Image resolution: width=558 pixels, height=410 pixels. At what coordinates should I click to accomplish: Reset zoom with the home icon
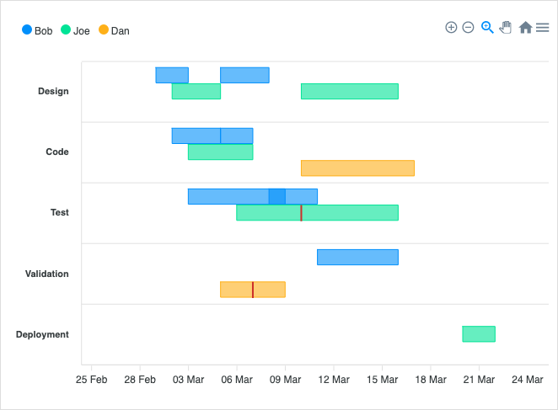tap(525, 28)
